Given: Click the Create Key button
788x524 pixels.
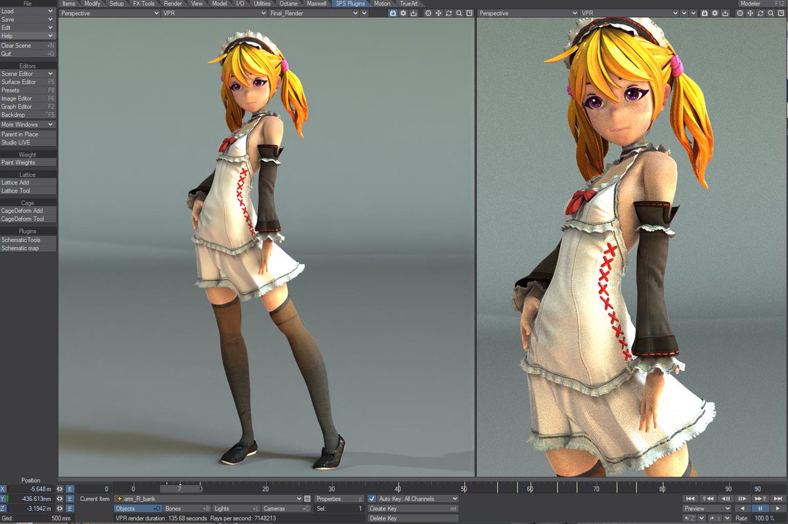Looking at the screenshot, I should click(413, 509).
